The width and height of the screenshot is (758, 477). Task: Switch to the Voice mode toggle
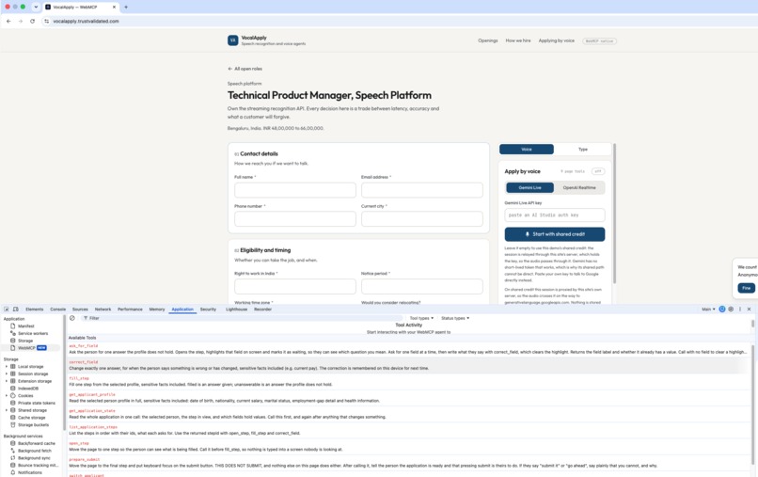tap(527, 150)
